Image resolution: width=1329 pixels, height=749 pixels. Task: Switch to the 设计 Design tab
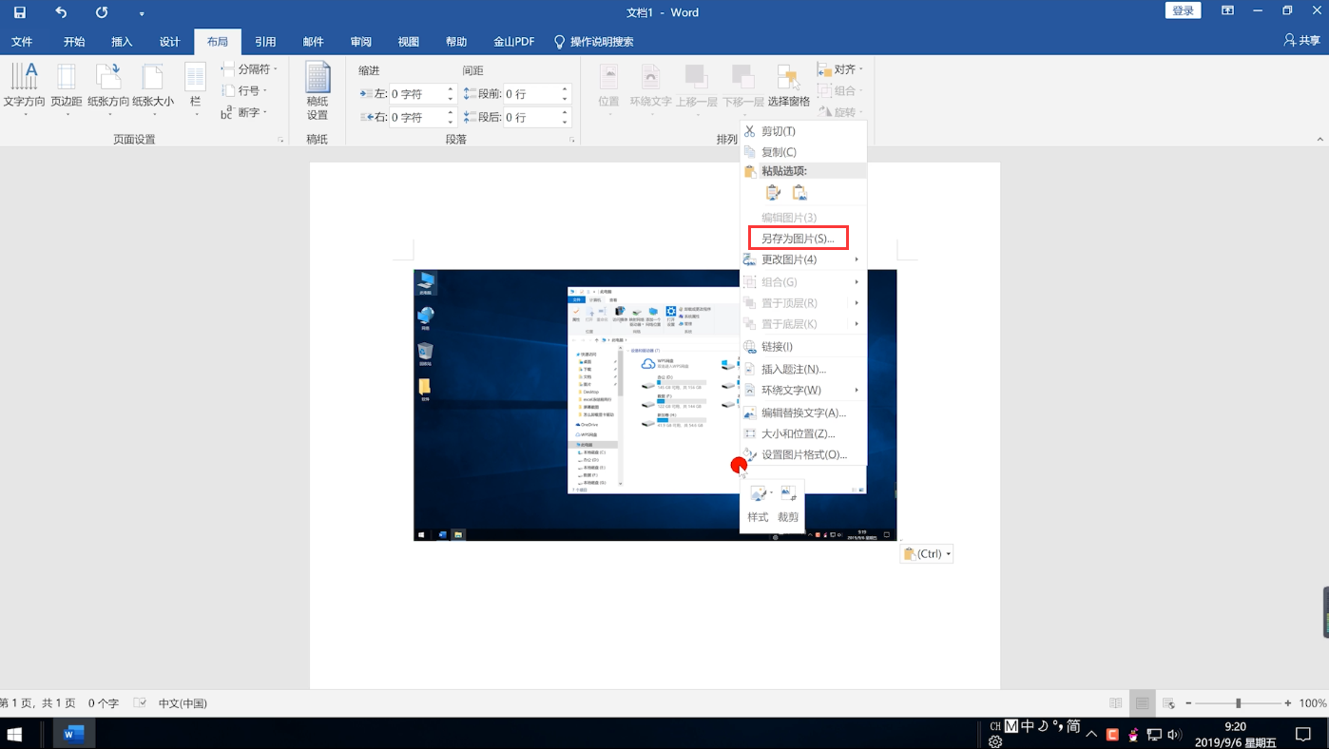pos(169,42)
